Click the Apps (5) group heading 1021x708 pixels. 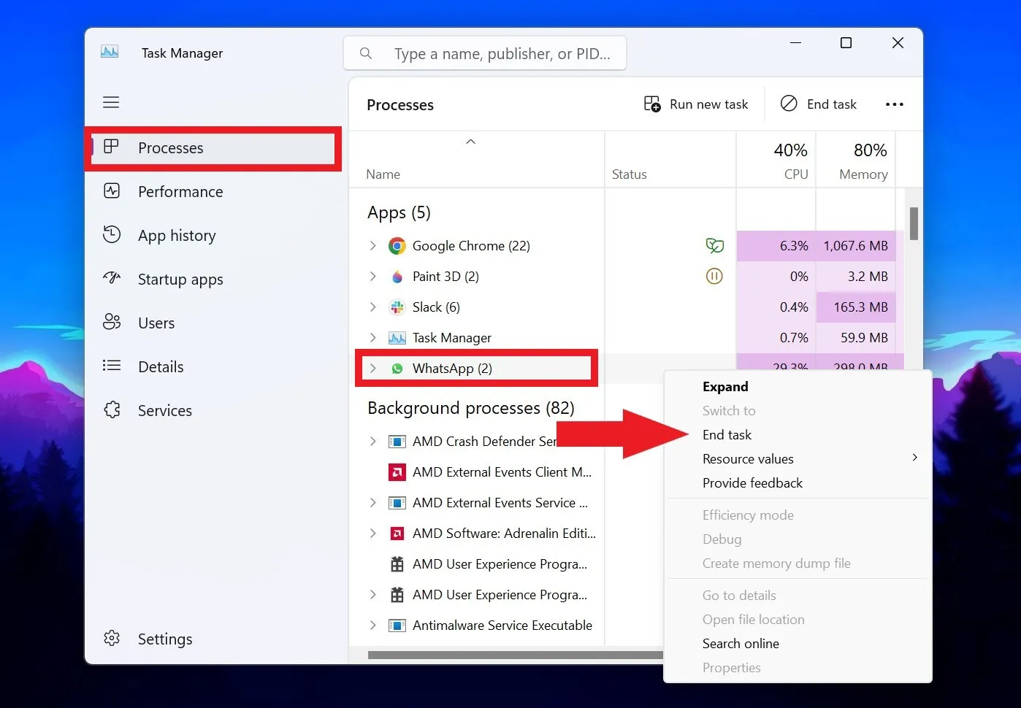[x=399, y=212]
